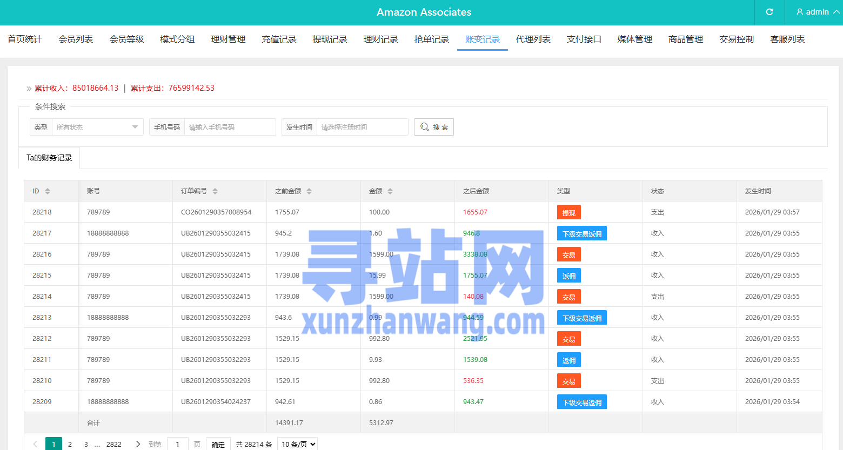Viewport: 843px width, 450px height.
Task: Open the 会员列表 menu tab
Action: click(x=76, y=39)
